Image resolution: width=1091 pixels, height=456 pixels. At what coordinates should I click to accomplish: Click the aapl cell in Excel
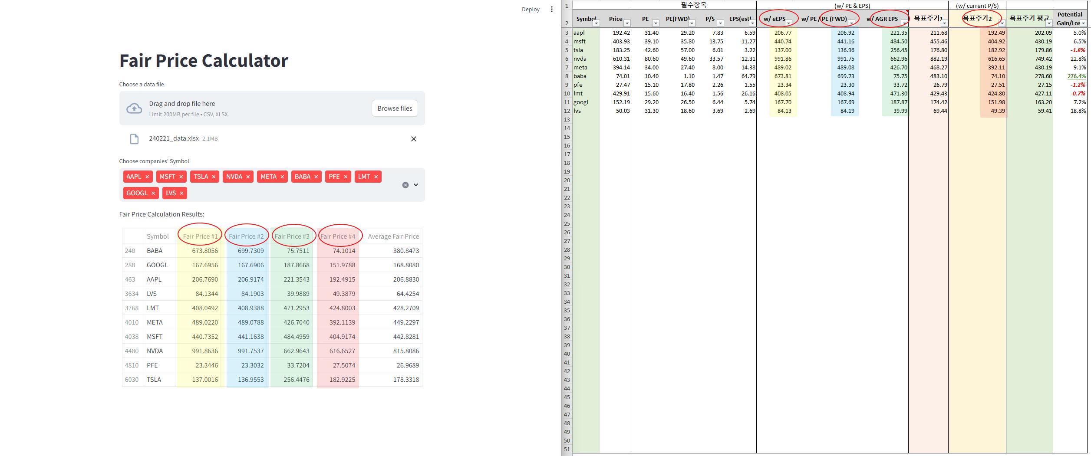tap(586, 33)
